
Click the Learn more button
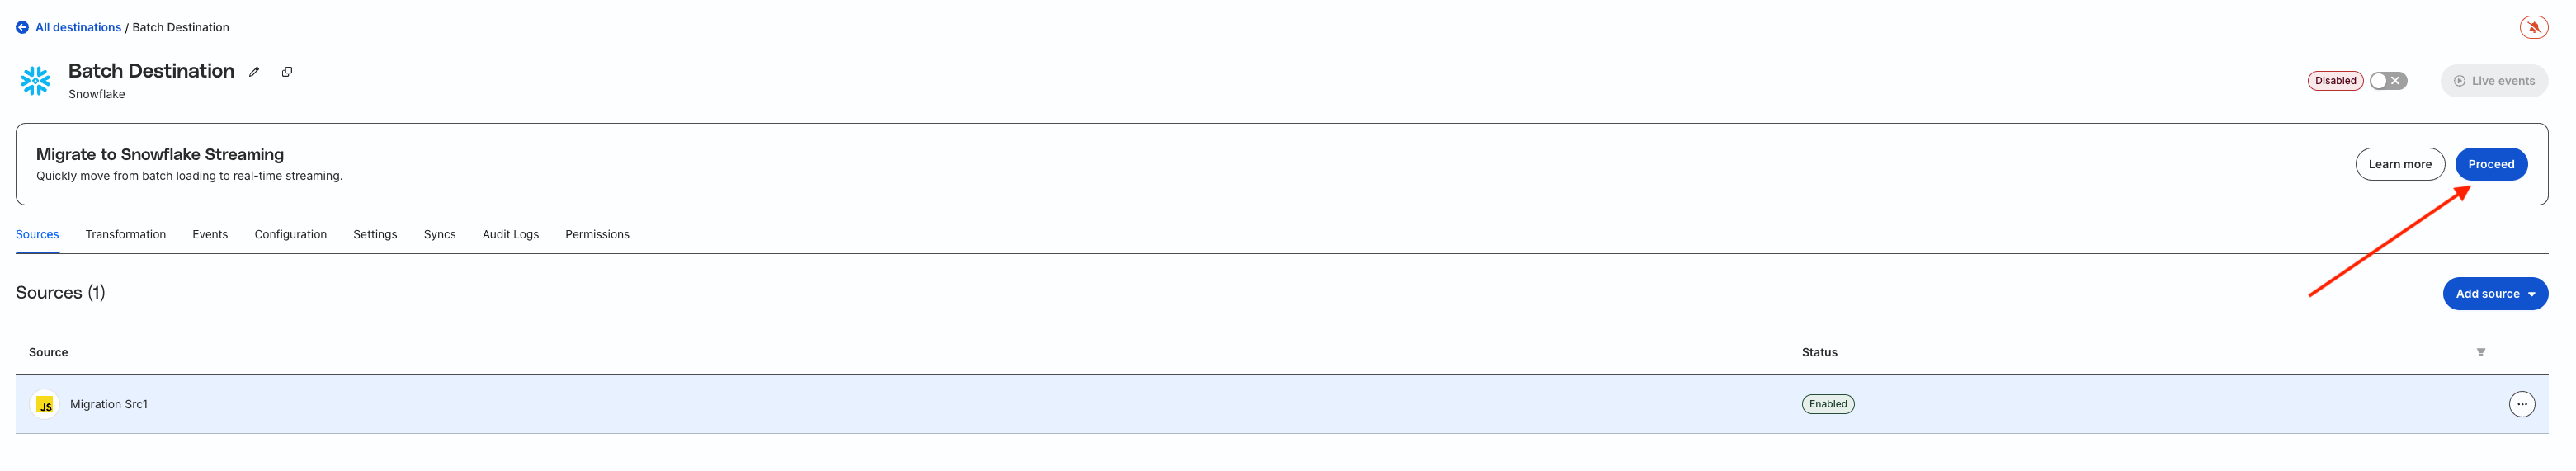(x=2399, y=165)
